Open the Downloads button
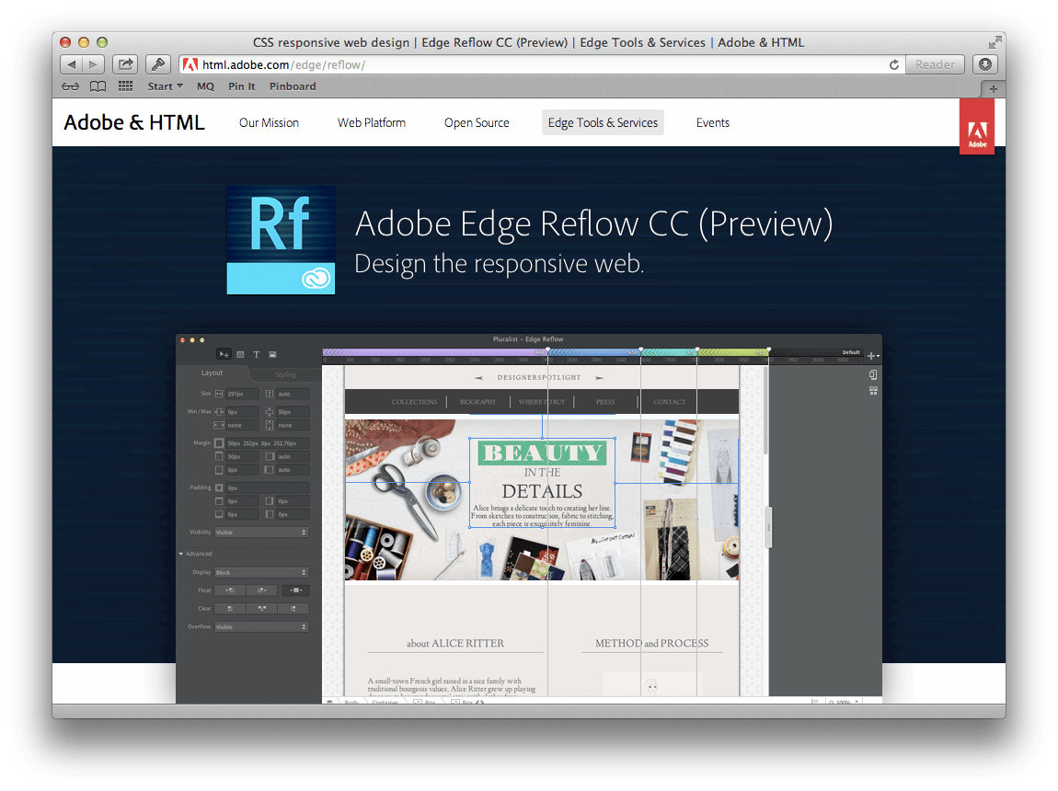This screenshot has width=1058, height=791. pyautogui.click(x=985, y=64)
